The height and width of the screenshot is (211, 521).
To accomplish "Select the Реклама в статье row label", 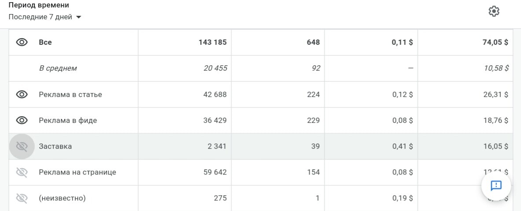I will 70,95.
